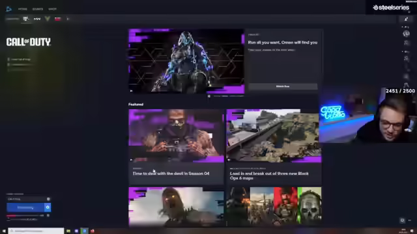Click the Featured section heading
The height and width of the screenshot is (234, 417).
pos(136,105)
